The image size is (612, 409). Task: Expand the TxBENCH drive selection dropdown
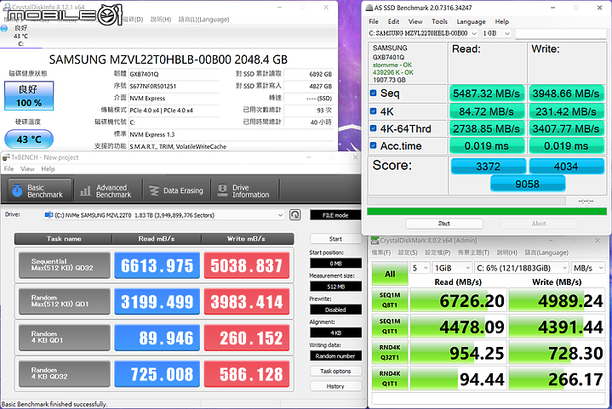pyautogui.click(x=280, y=215)
